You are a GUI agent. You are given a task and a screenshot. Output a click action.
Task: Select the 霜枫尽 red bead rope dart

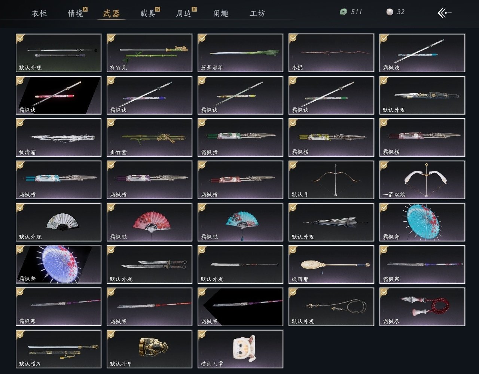422,307
